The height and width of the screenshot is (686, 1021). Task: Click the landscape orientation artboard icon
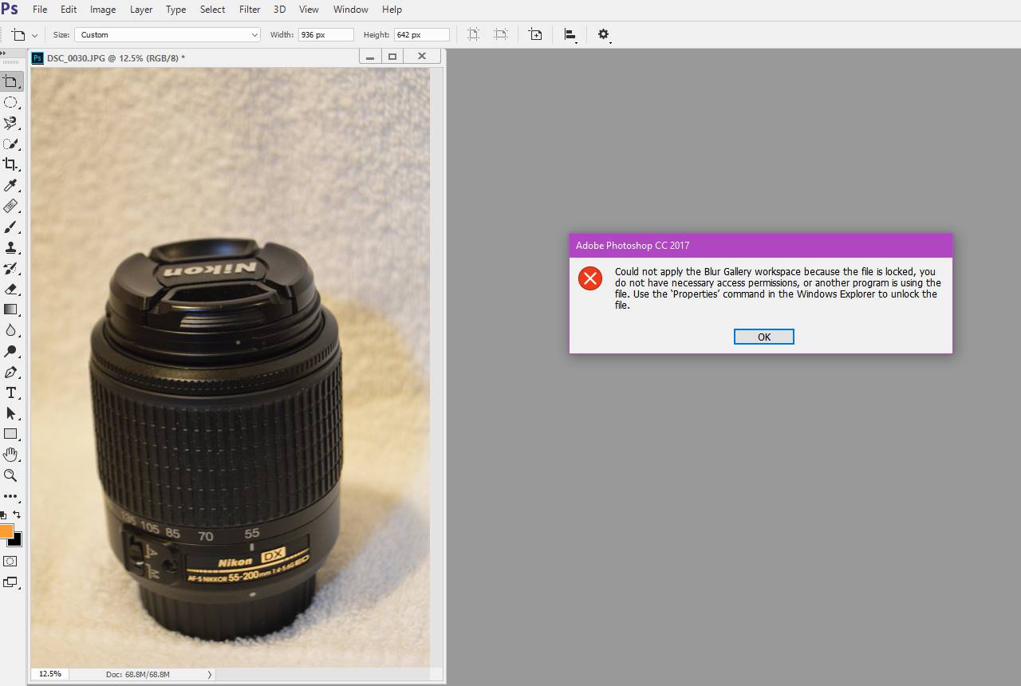[x=501, y=34]
